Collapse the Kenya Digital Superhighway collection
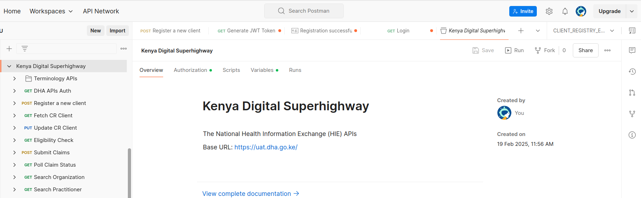The image size is (641, 198). 9,66
